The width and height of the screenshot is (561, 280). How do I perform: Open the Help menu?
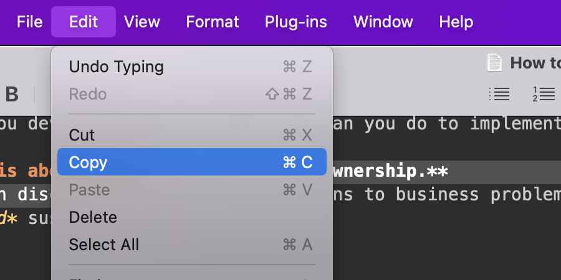456,22
